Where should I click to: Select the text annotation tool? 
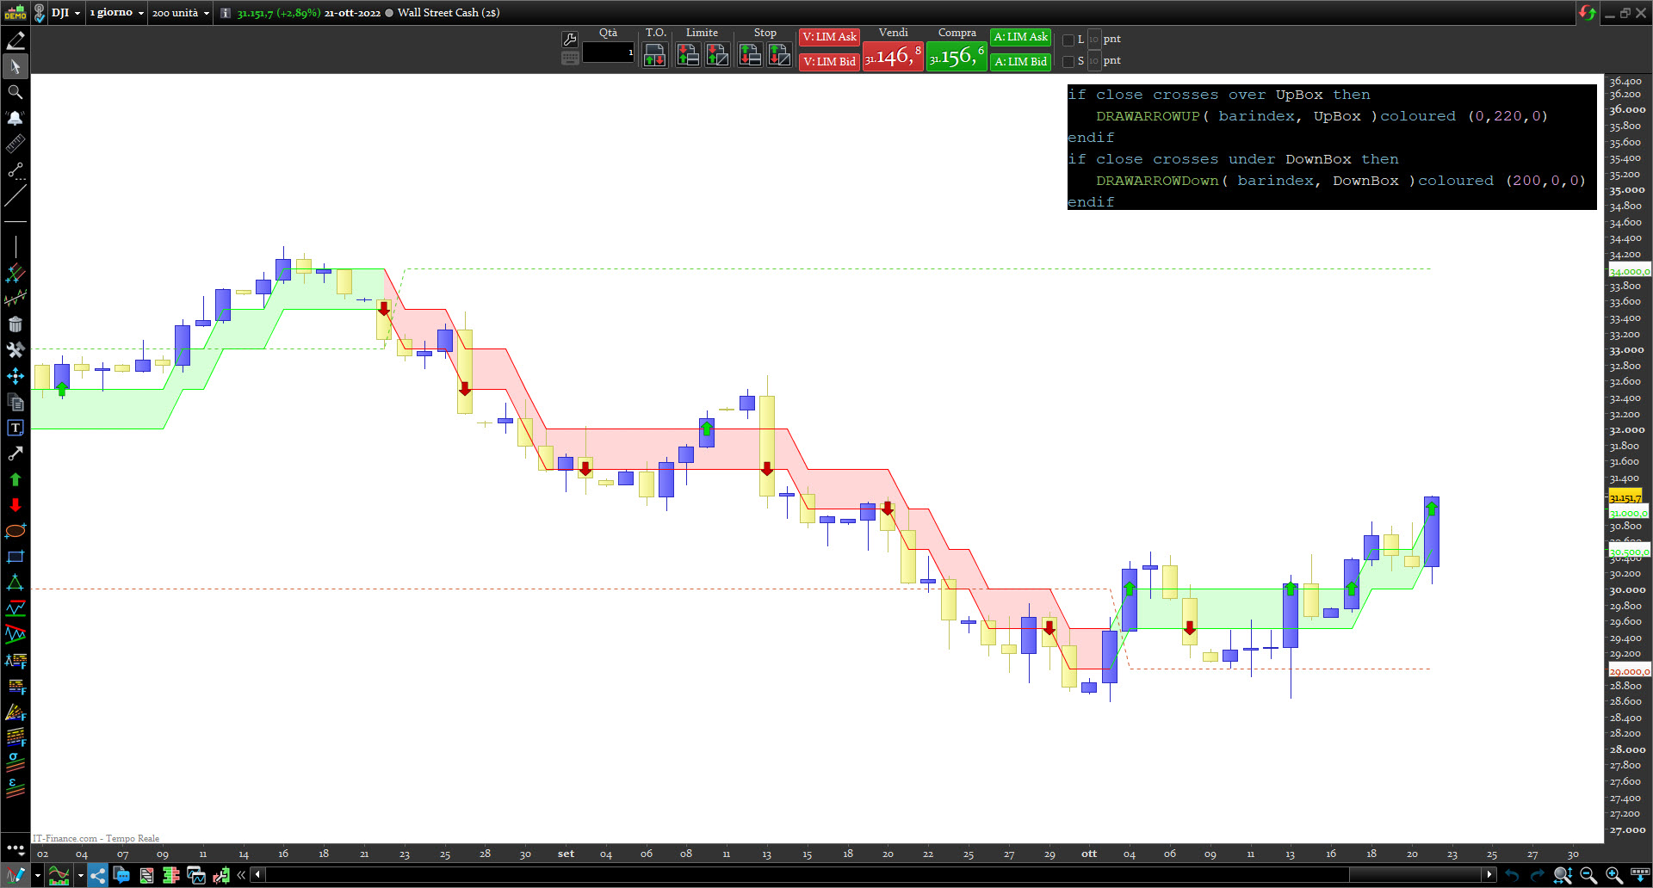click(15, 428)
